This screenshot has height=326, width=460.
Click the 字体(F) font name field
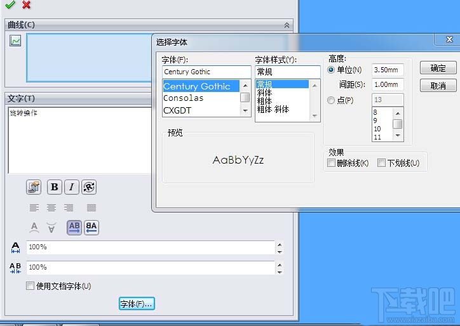[x=206, y=72]
